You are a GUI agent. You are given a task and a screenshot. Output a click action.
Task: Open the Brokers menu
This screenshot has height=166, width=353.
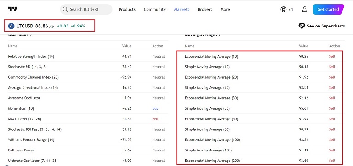tap(205, 10)
